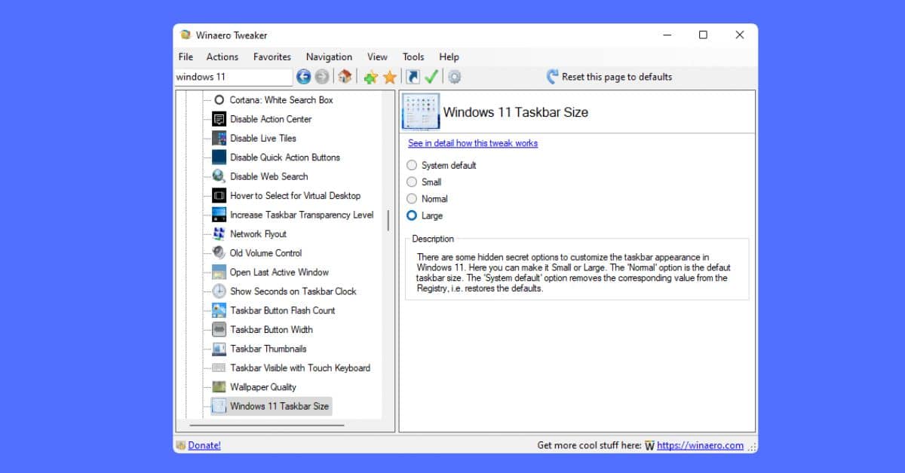Choose the System default radio button
Image resolution: width=905 pixels, height=473 pixels.
[412, 165]
